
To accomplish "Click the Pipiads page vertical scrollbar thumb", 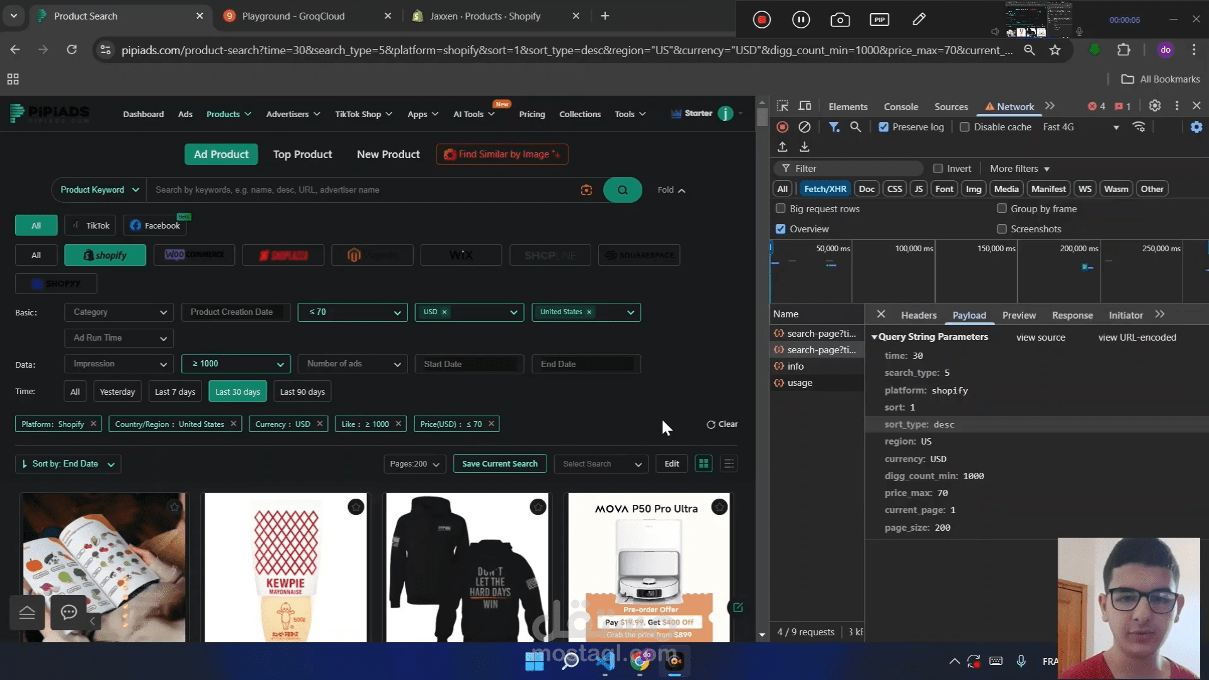I will click(762, 117).
